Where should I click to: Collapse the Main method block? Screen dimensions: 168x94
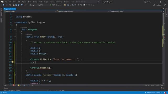tap(15, 37)
